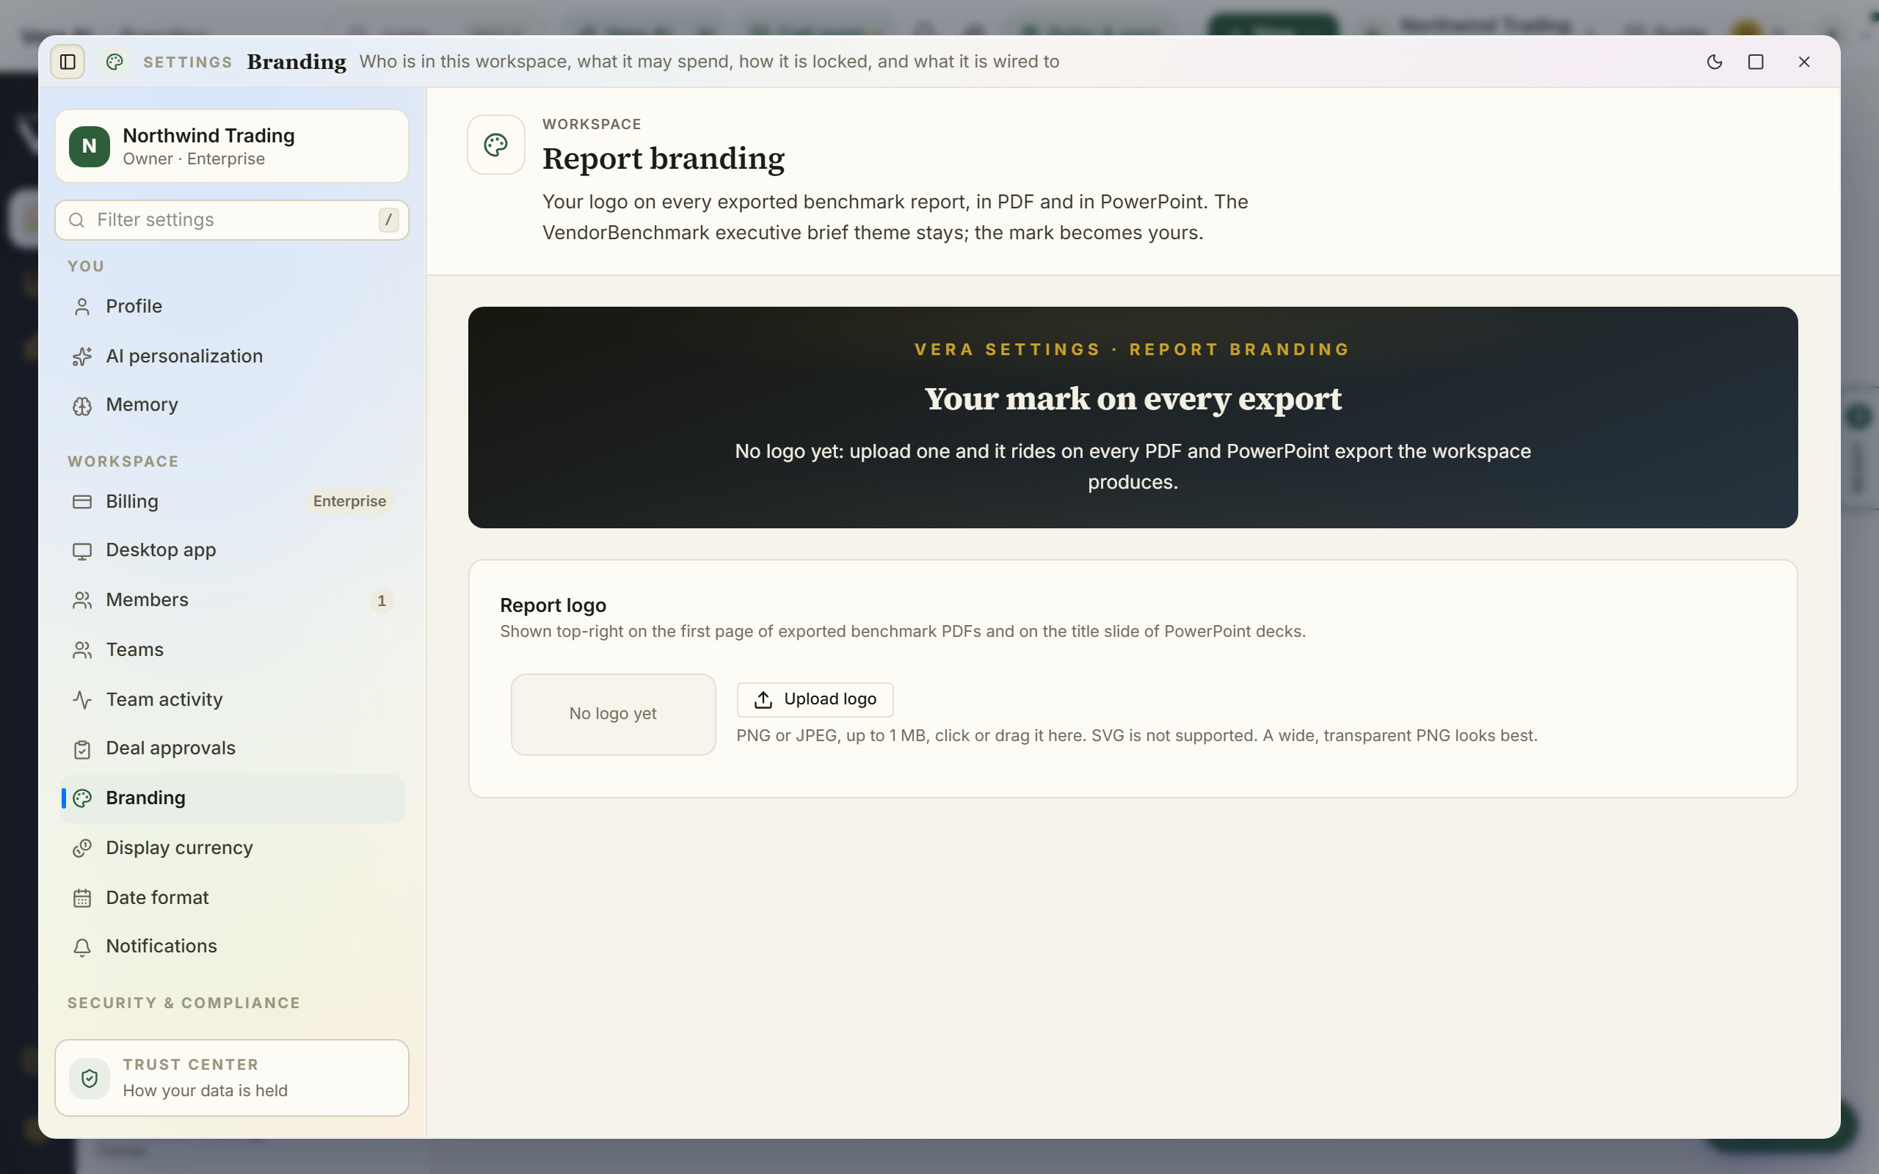Click the Memory brain icon
The width and height of the screenshot is (1879, 1174).
coord(82,406)
